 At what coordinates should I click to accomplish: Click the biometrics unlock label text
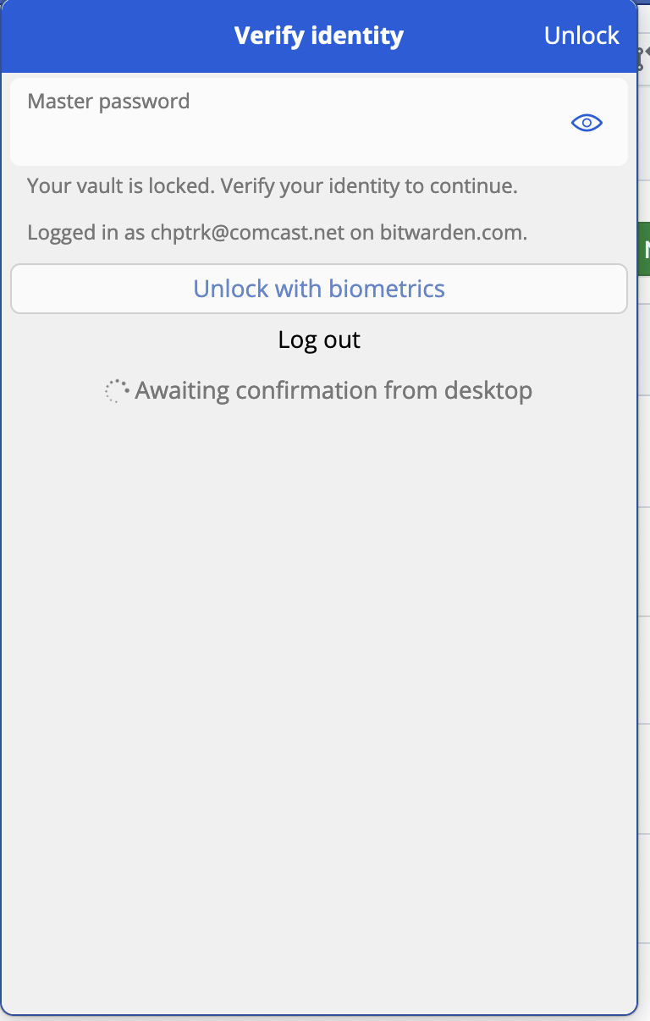(x=319, y=289)
